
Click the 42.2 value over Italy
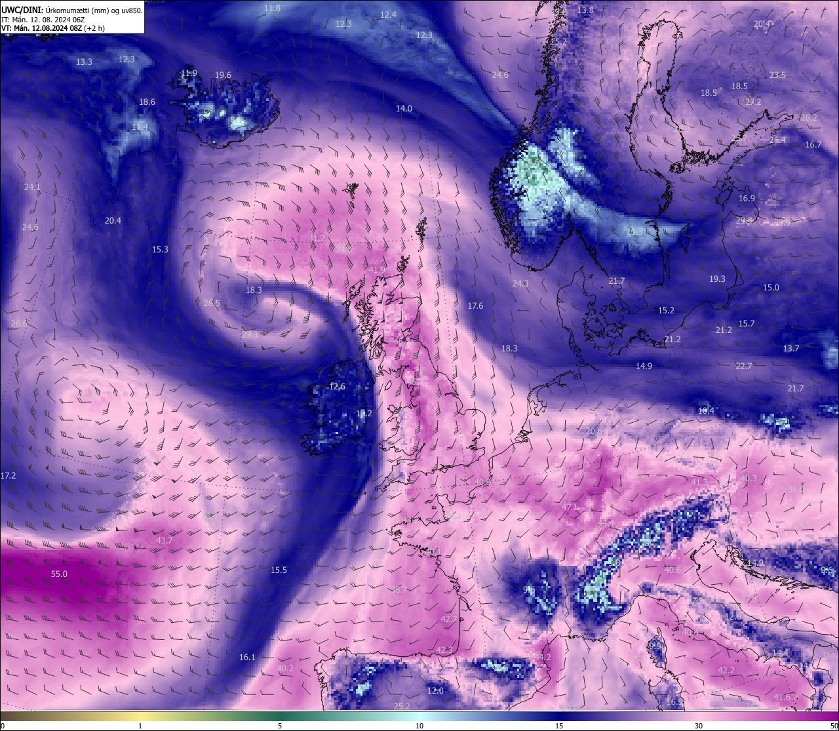pos(726,670)
